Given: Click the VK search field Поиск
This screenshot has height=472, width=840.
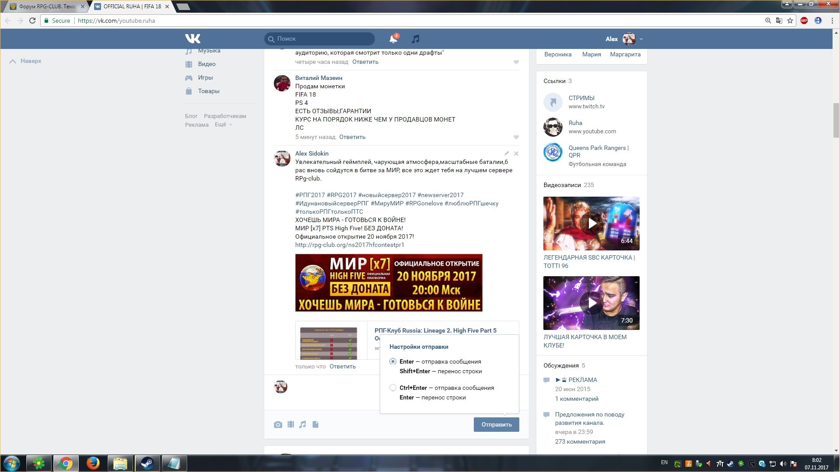Looking at the screenshot, I should pos(319,39).
